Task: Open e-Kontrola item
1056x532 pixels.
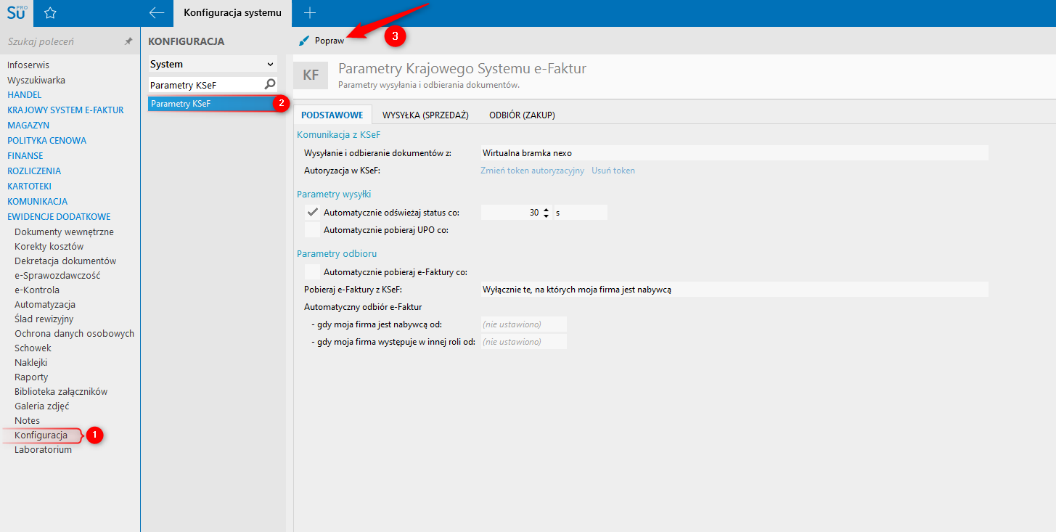Action: click(37, 290)
